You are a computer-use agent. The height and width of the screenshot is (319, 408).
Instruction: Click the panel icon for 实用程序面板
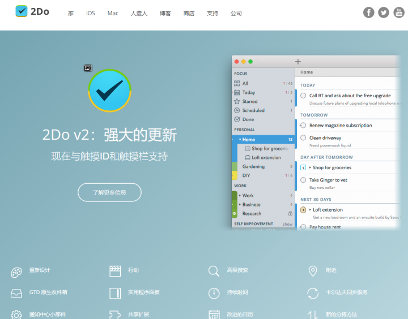(115, 294)
